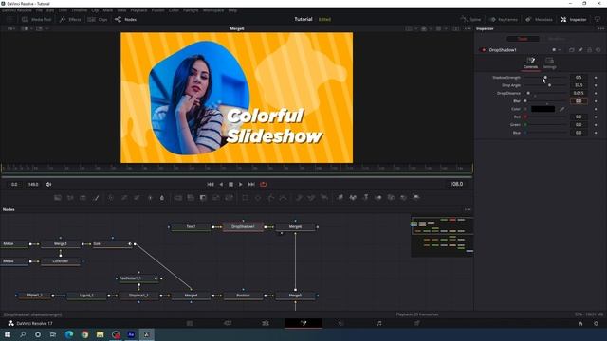
Task: Jump to first frame
Action: pos(211,185)
